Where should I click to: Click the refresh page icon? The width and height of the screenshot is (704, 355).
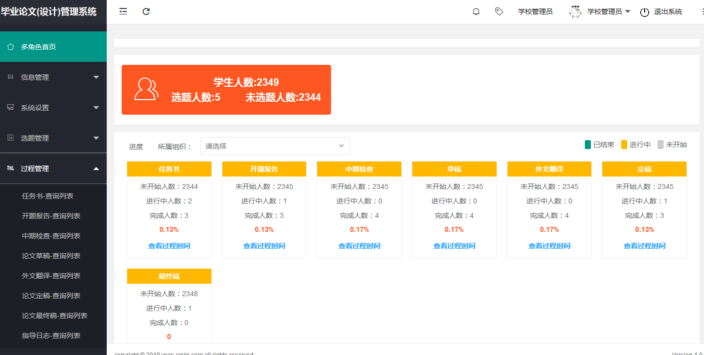pos(146,11)
